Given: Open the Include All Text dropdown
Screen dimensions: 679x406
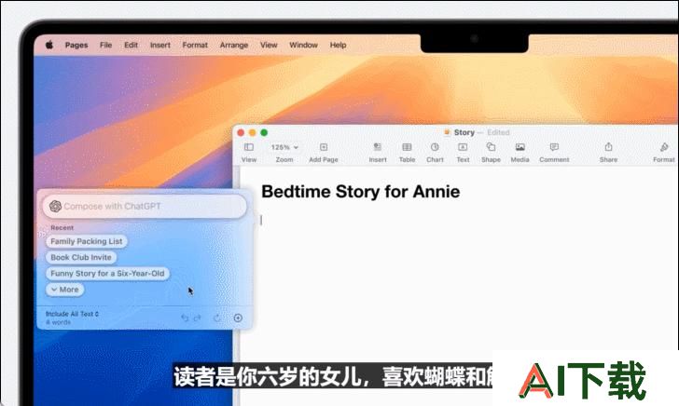Looking at the screenshot, I should 73,314.
